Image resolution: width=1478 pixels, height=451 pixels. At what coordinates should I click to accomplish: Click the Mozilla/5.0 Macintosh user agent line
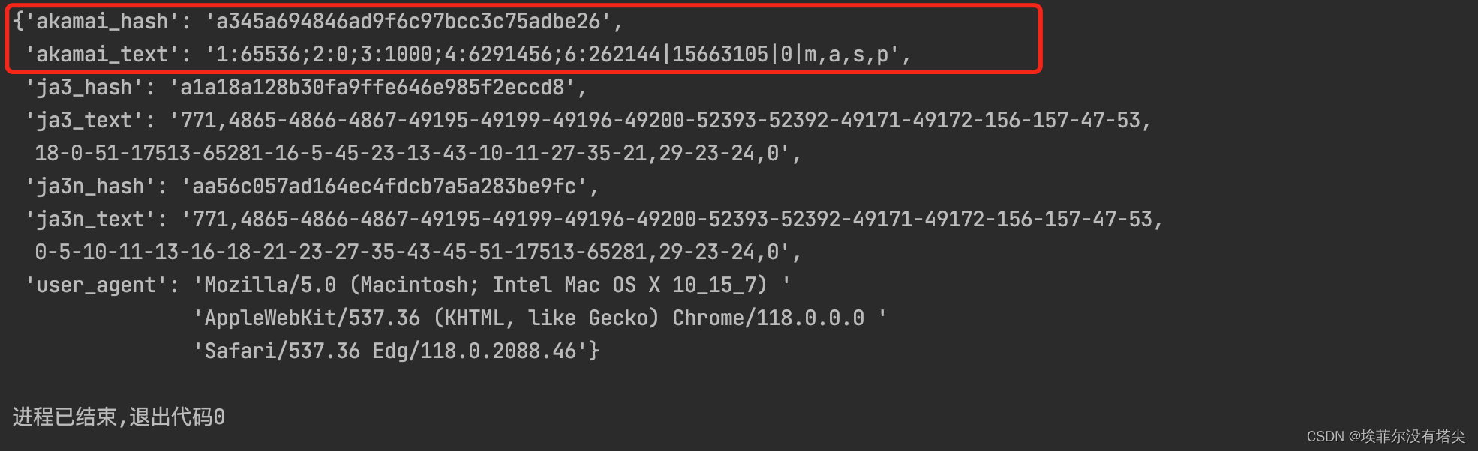[486, 285]
